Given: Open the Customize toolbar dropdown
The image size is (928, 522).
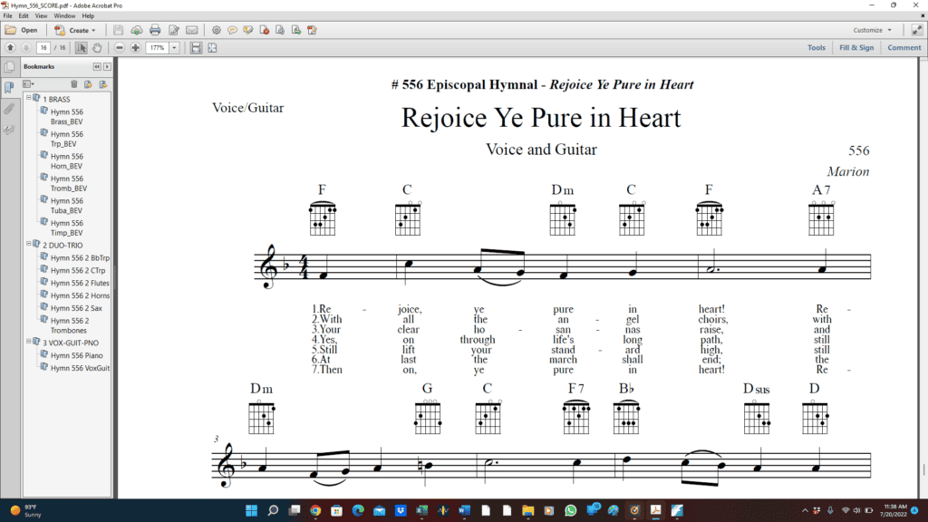Looking at the screenshot, I should click(x=872, y=30).
